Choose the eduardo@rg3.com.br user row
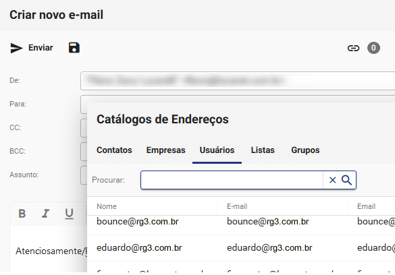The width and height of the screenshot is (395, 275). (x=241, y=248)
